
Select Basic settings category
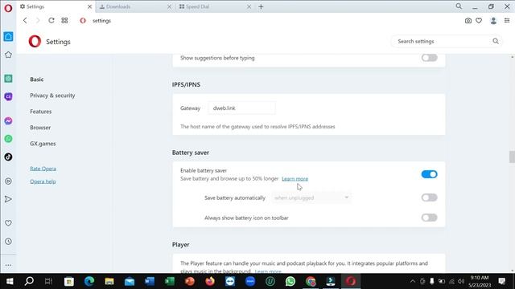[37, 79]
